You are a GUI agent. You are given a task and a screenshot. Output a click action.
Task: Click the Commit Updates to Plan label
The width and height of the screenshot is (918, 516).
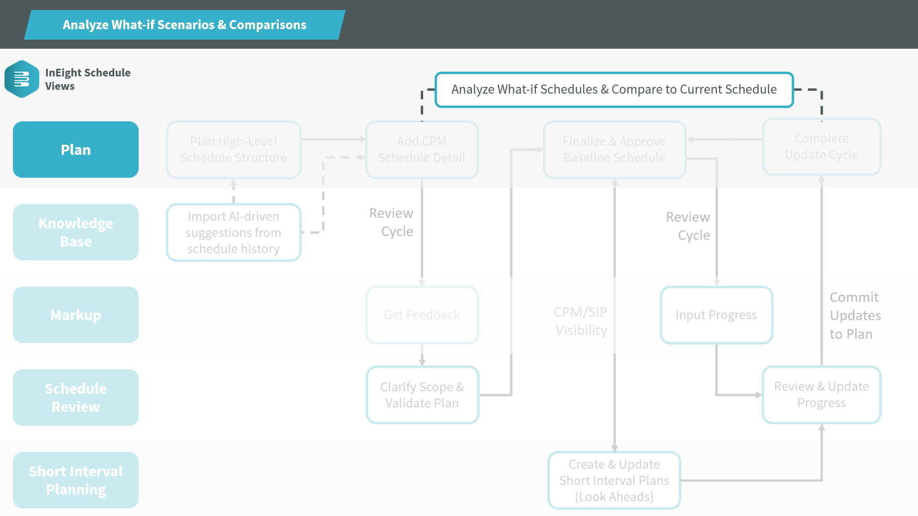coord(855,315)
